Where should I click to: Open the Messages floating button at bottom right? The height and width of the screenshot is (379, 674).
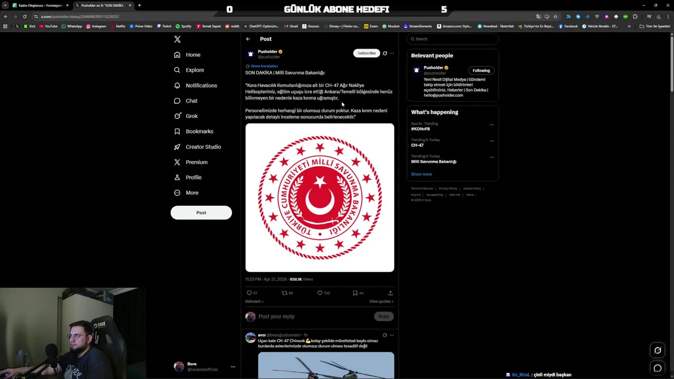(x=658, y=368)
